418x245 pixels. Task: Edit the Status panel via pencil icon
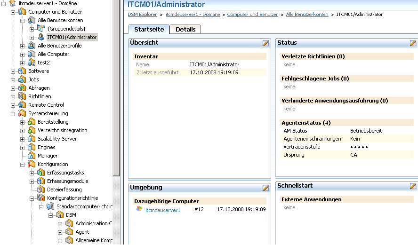tap(413, 43)
